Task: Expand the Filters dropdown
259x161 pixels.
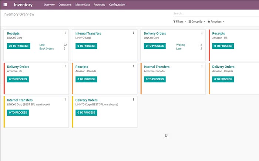Action: [180, 21]
